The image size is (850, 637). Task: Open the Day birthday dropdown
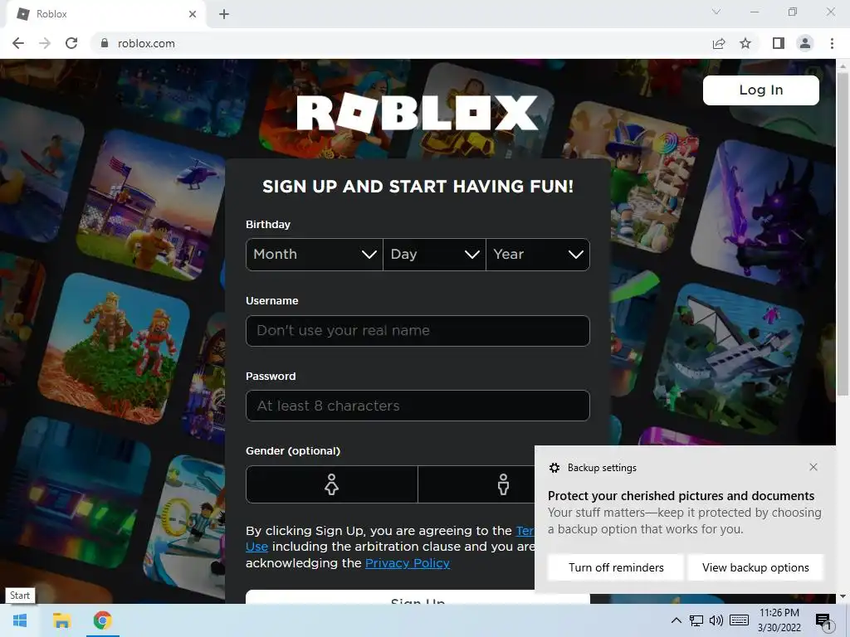click(434, 254)
